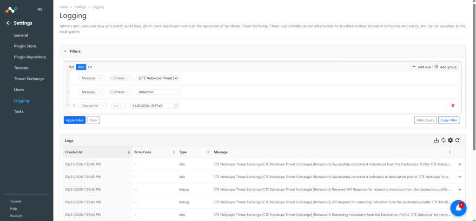476x221 pixels.
Task: Open Plugin Store page
Action: coord(25,46)
